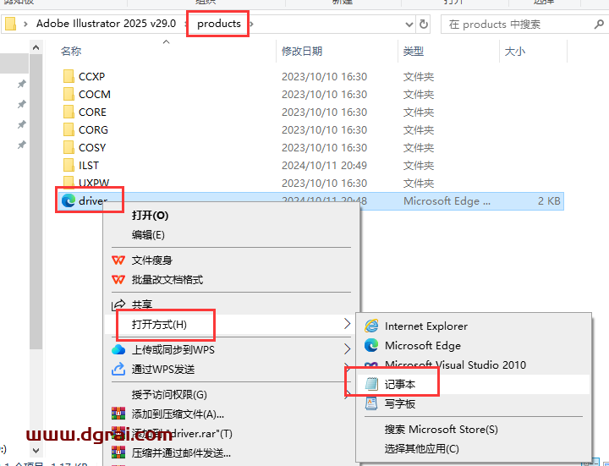The image size is (609, 466).
Task: Click the refresh button in address bar
Action: tap(424, 25)
